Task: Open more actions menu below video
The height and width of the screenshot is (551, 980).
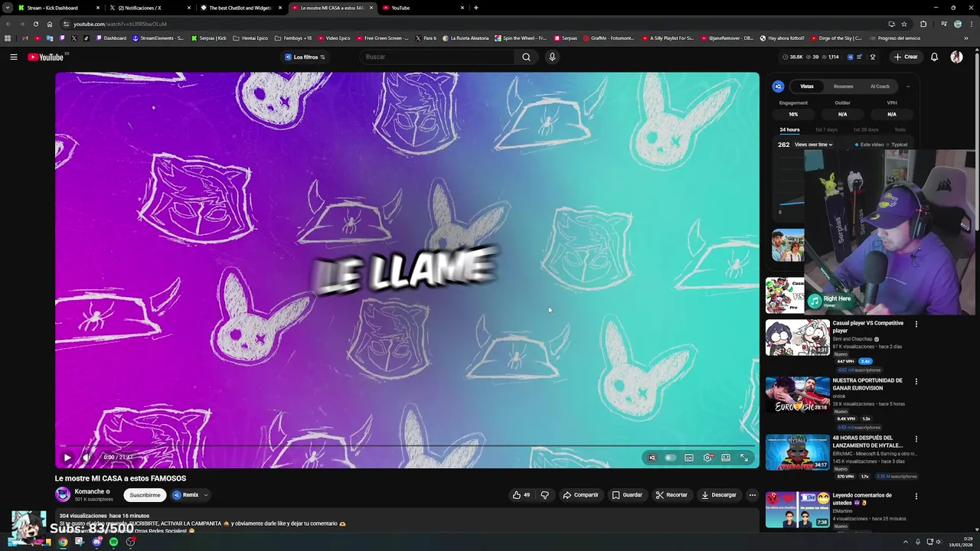Action: pyautogui.click(x=752, y=495)
